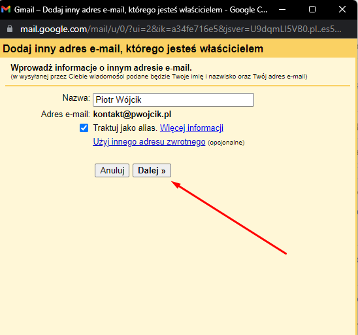Click the Gmail logo in title bar
This screenshot has height=335, width=358.
(x=6, y=9)
